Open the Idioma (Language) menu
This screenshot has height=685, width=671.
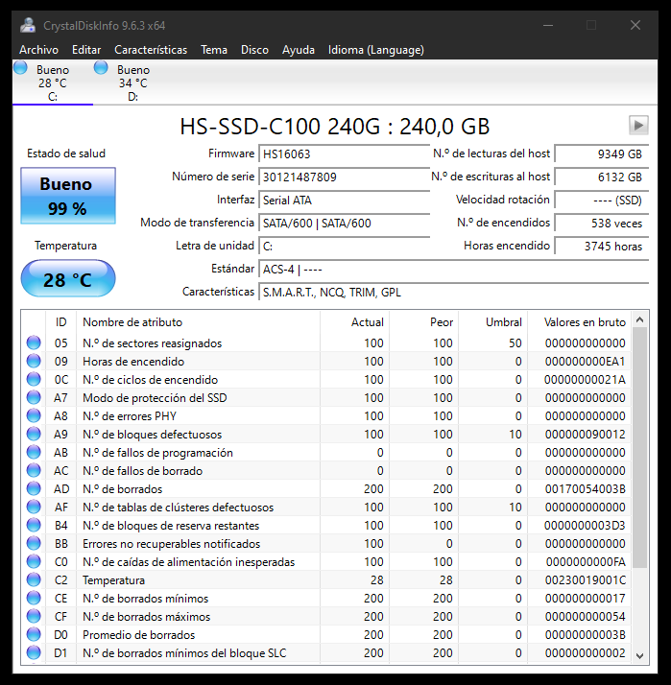click(376, 50)
